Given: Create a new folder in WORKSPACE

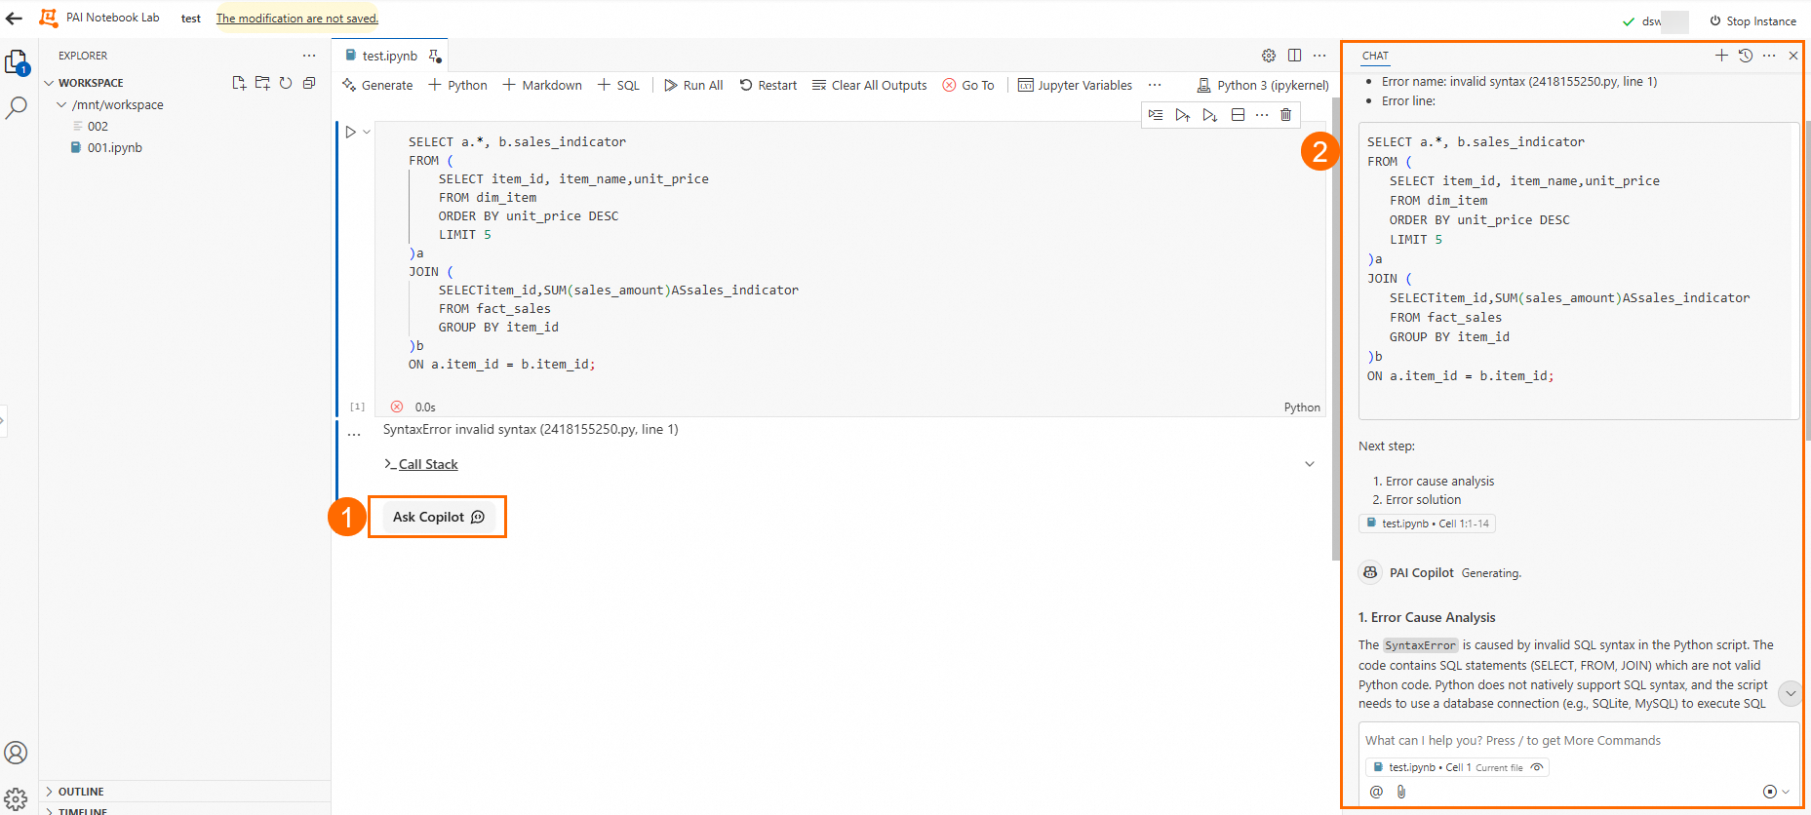Looking at the screenshot, I should [262, 83].
